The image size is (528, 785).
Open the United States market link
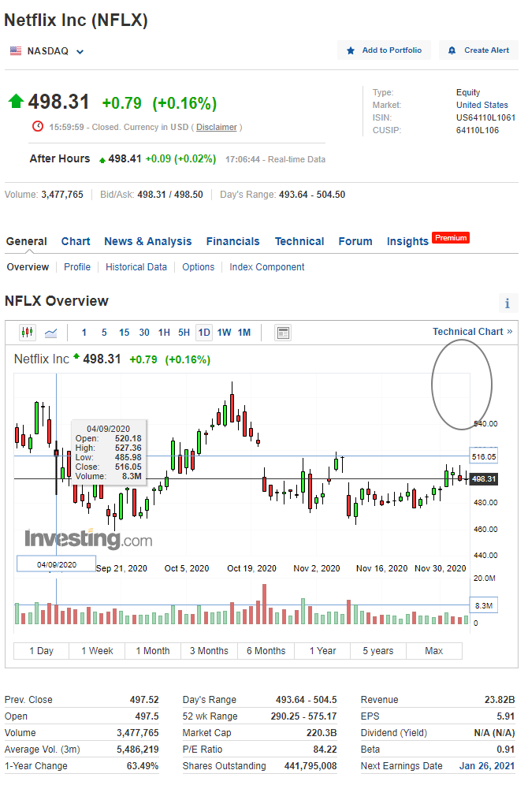coord(482,105)
